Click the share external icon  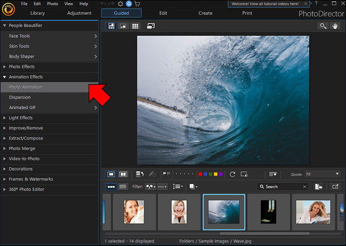335,187
